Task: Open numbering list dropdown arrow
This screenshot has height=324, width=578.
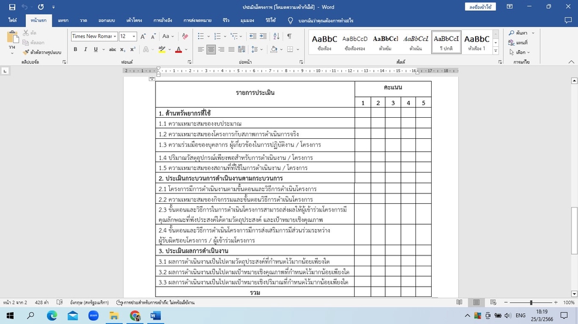Action: 225,37
